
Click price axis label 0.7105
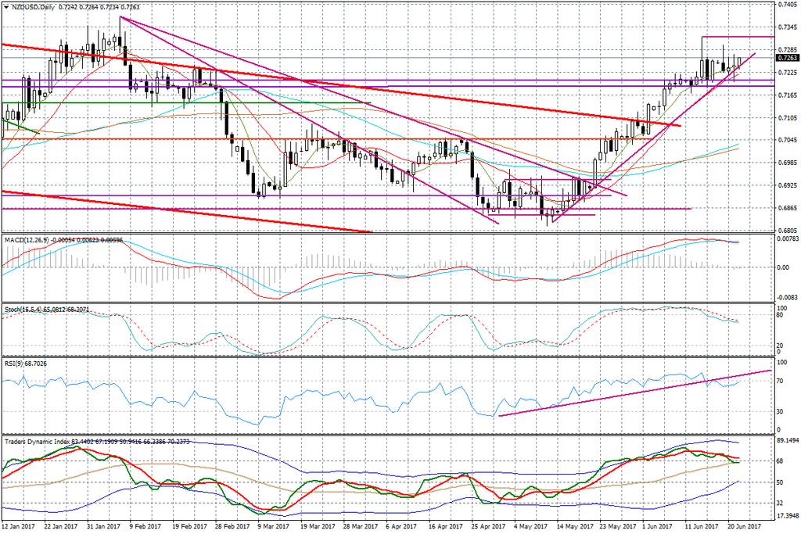coord(787,117)
